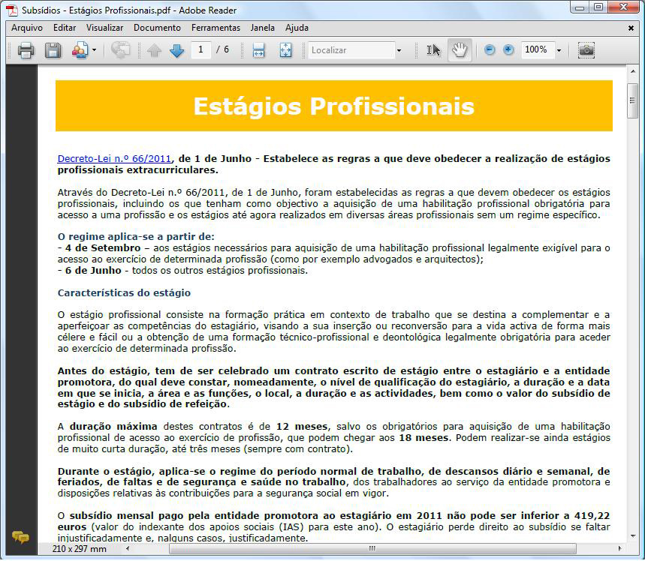
Task: Activate the Hand tool
Action: (x=459, y=50)
